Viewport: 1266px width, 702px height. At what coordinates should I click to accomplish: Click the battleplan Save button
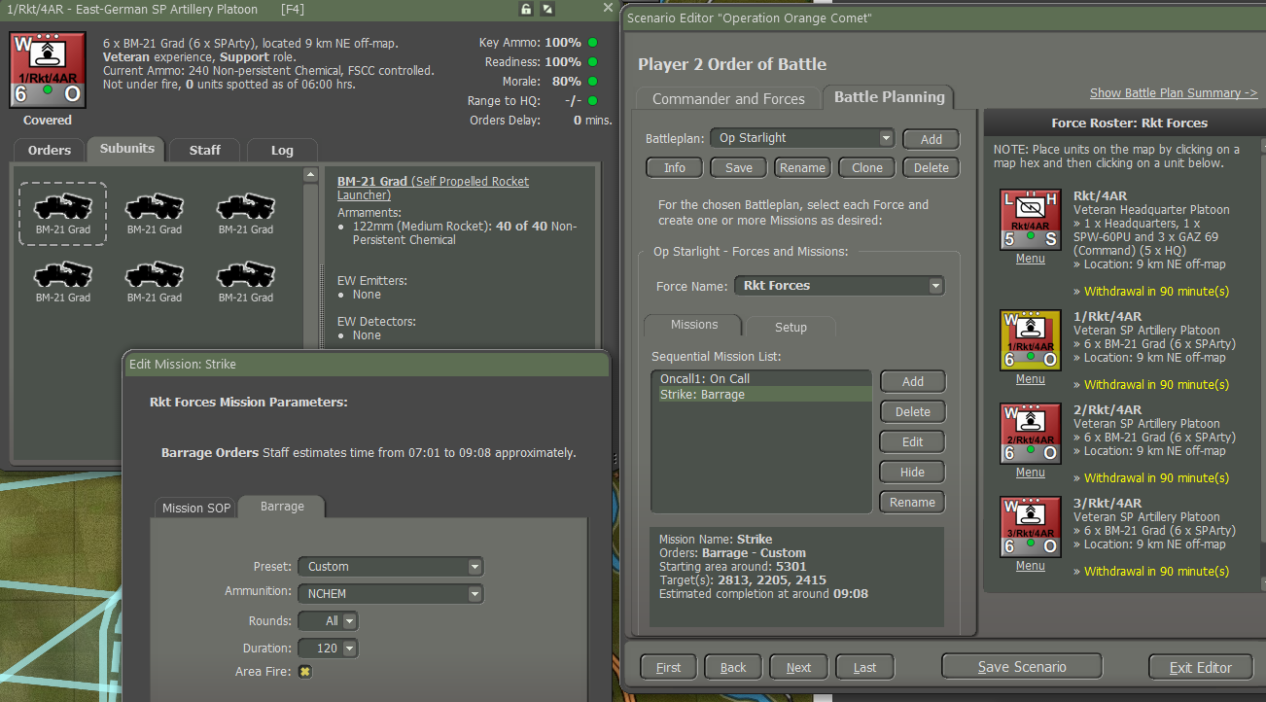coord(739,167)
